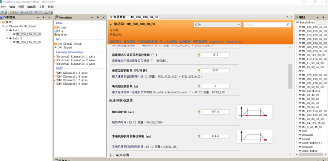Click the 速度监控的极限 input field
Viewport: 328px width, 161px height.
point(215,71)
